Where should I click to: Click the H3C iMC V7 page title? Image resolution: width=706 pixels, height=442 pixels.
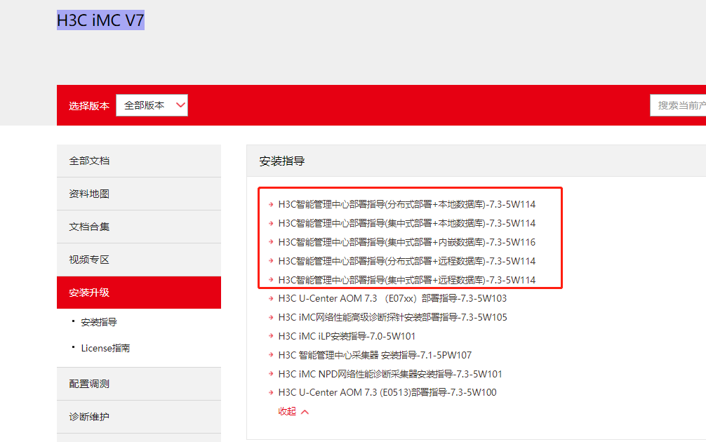point(100,20)
